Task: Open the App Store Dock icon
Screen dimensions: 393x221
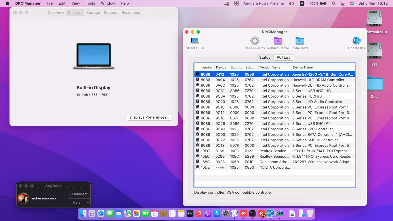Action: (217, 213)
